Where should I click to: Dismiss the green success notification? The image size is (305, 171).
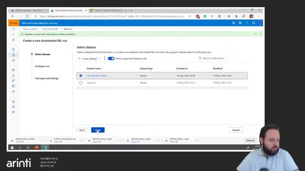pyautogui.click(x=261, y=34)
